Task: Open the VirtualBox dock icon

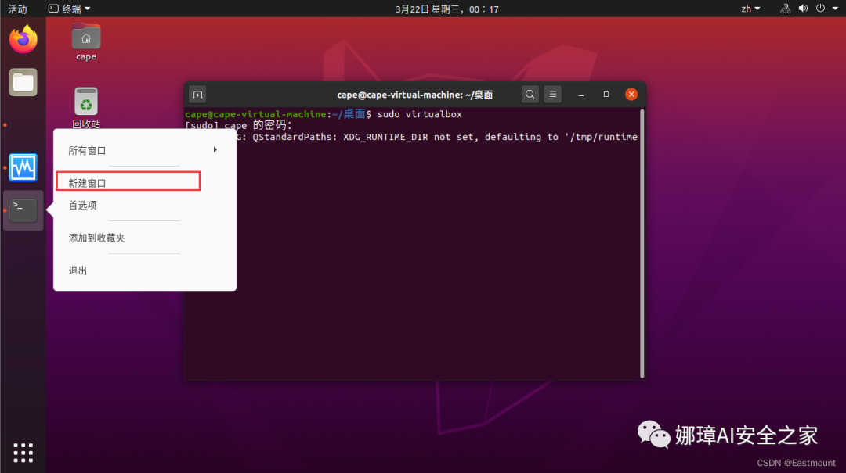Action: coord(23,167)
